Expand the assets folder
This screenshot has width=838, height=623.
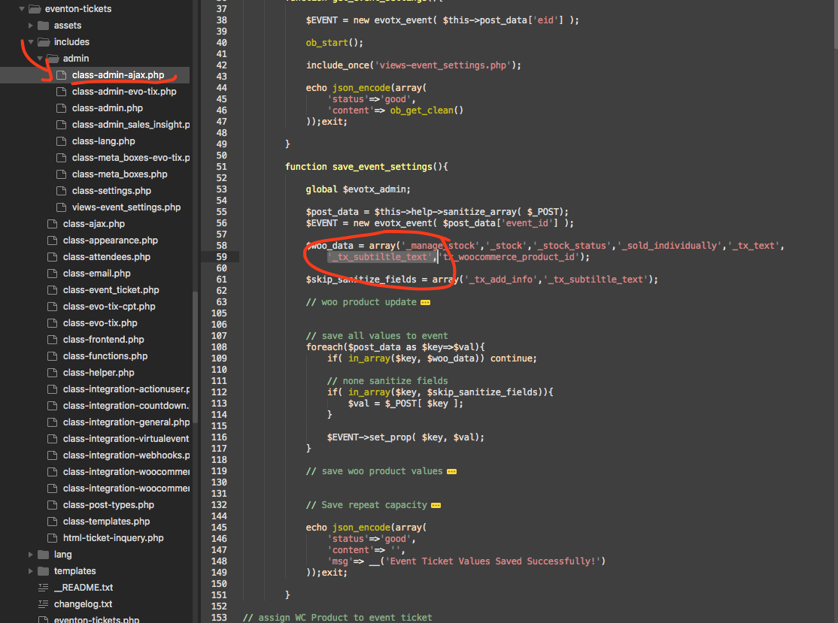click(x=30, y=25)
